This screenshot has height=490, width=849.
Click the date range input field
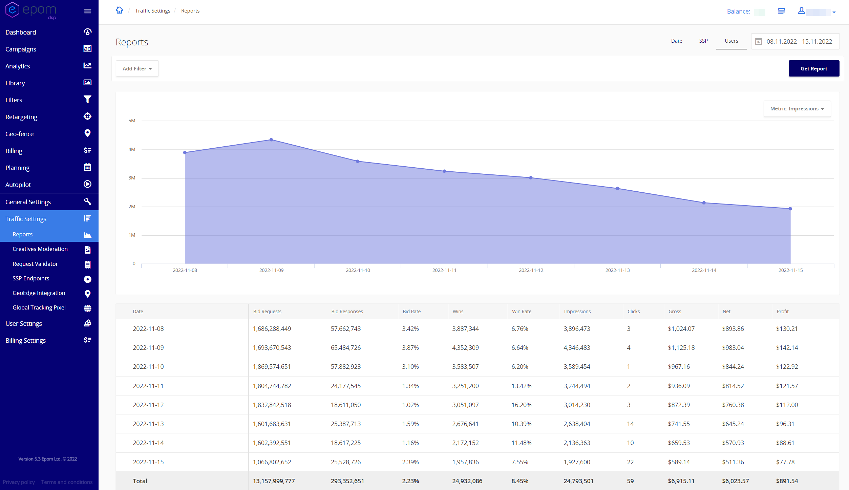[x=795, y=42]
